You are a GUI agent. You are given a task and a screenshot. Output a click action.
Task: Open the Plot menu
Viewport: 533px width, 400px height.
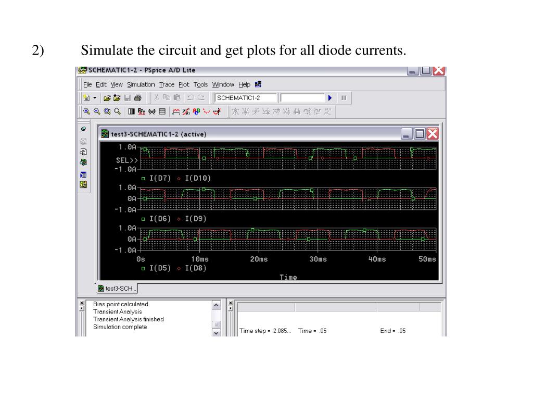coord(184,85)
